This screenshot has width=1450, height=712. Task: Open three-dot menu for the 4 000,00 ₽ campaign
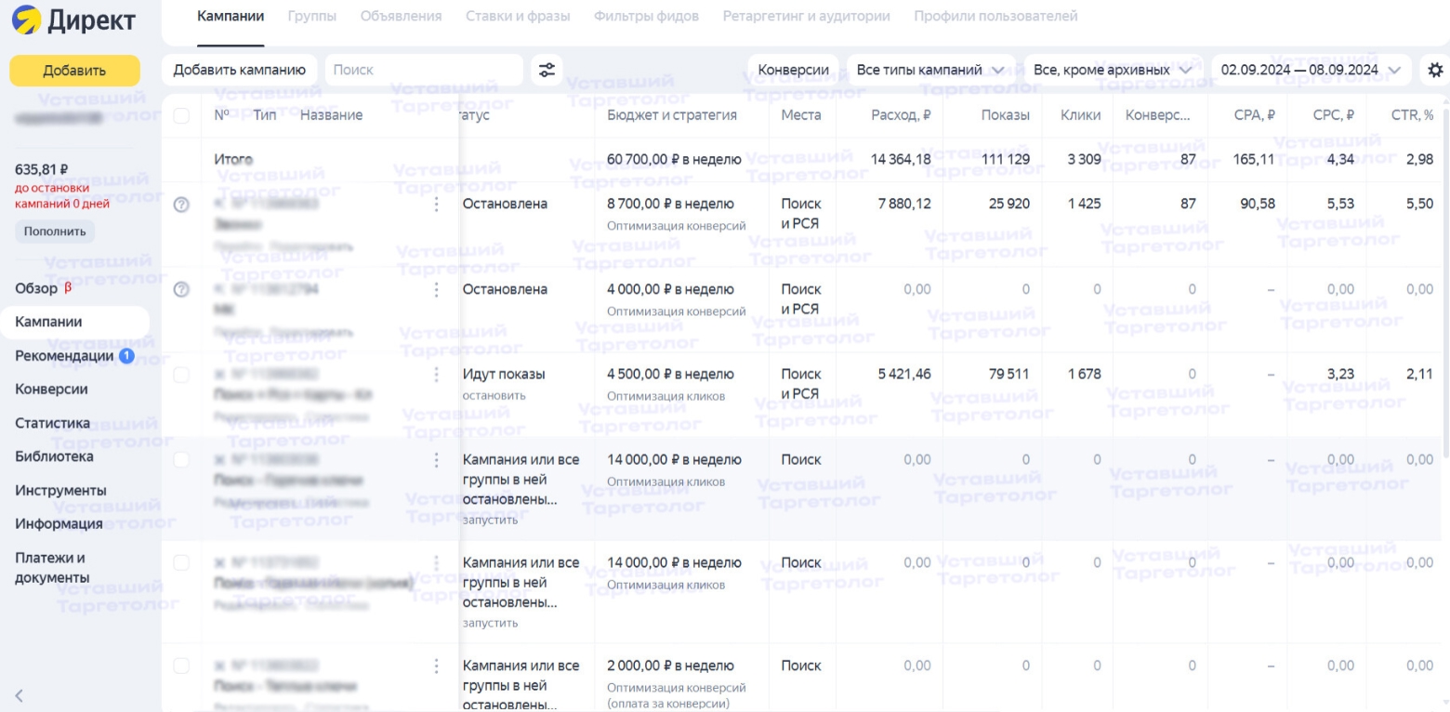point(436,289)
